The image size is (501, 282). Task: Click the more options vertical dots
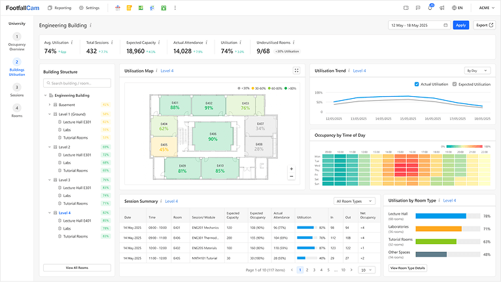tap(175, 8)
